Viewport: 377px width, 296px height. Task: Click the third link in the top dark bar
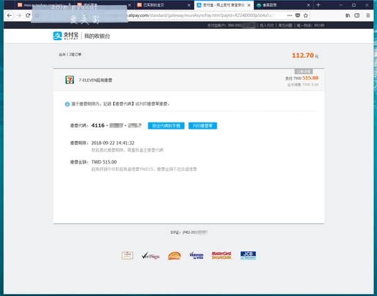(310, 25)
